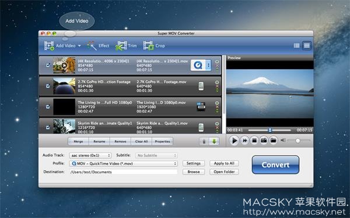
Task: Click the Add Video film icon
Action: click(49, 46)
